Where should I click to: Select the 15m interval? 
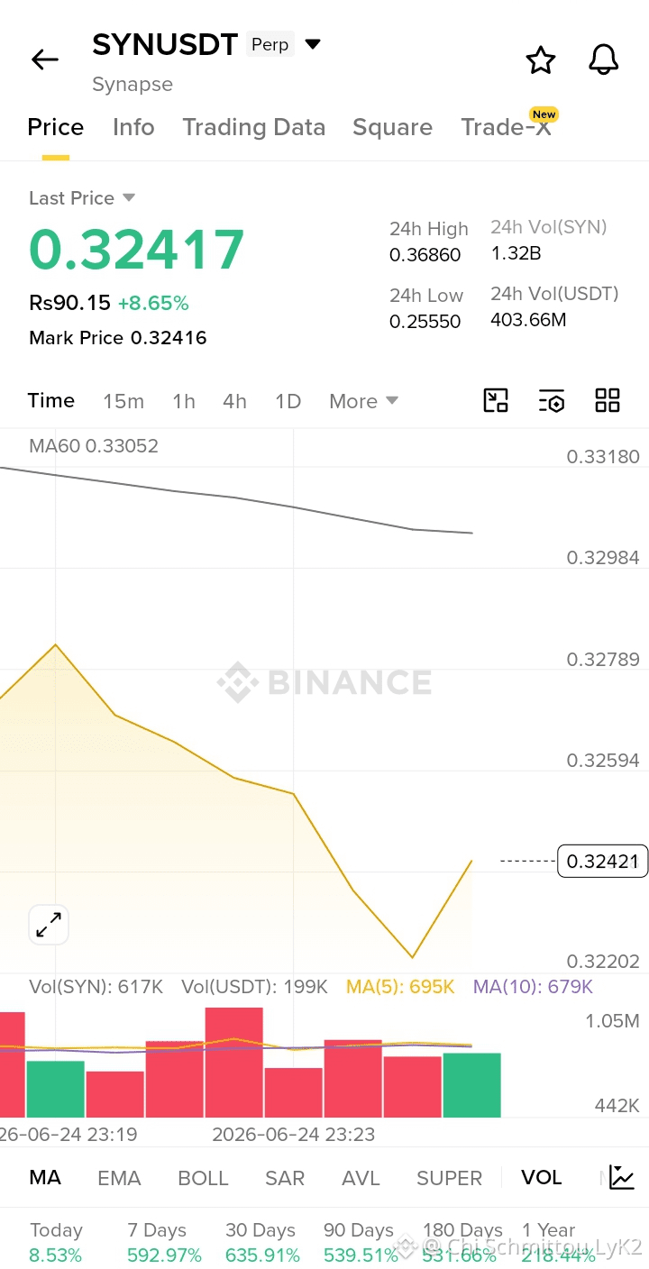click(123, 401)
